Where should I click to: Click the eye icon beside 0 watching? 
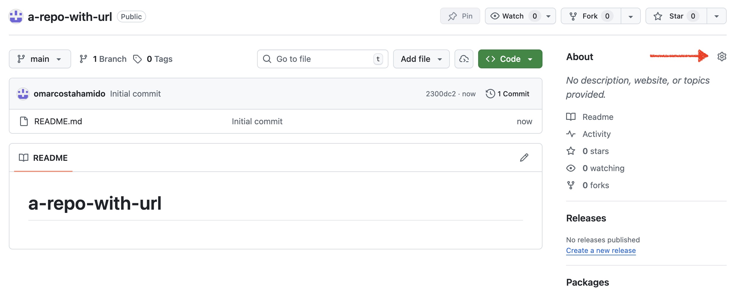pyautogui.click(x=571, y=168)
